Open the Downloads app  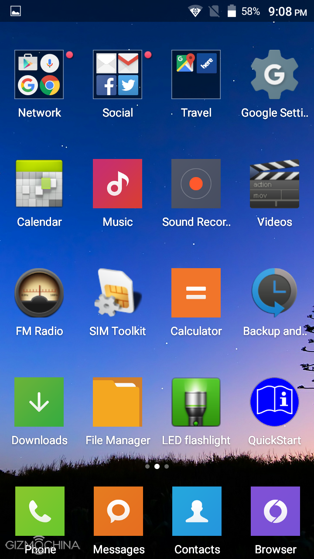coord(39,402)
